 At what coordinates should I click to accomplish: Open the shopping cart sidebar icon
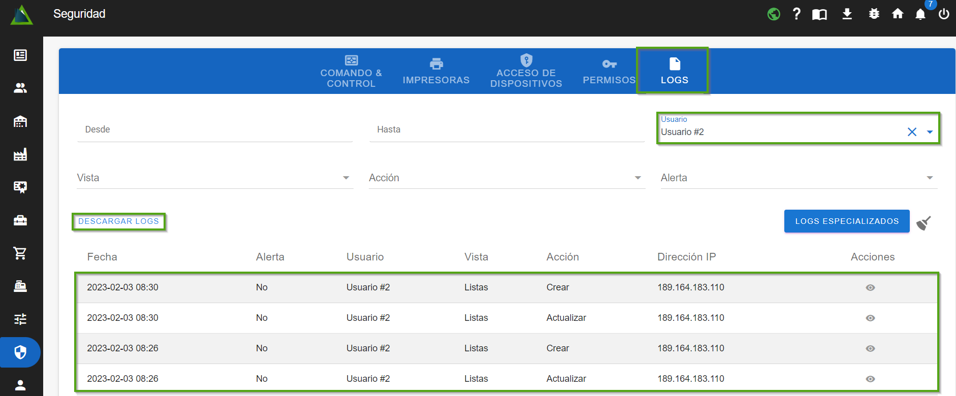tap(20, 253)
